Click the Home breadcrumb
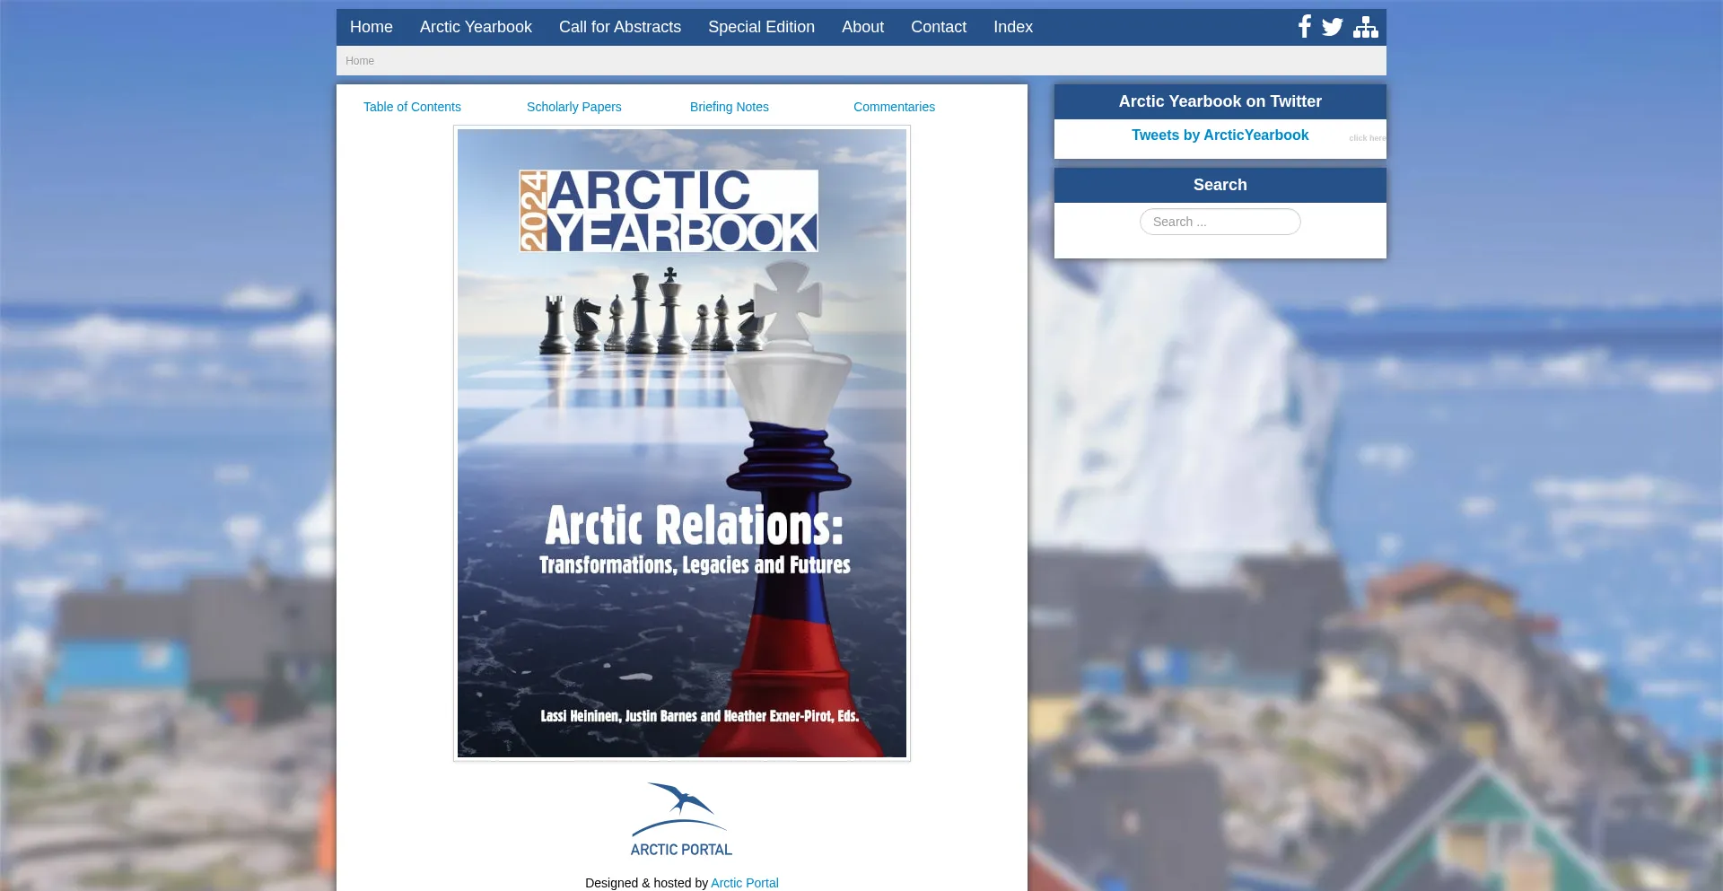The height and width of the screenshot is (891, 1723). click(x=360, y=61)
